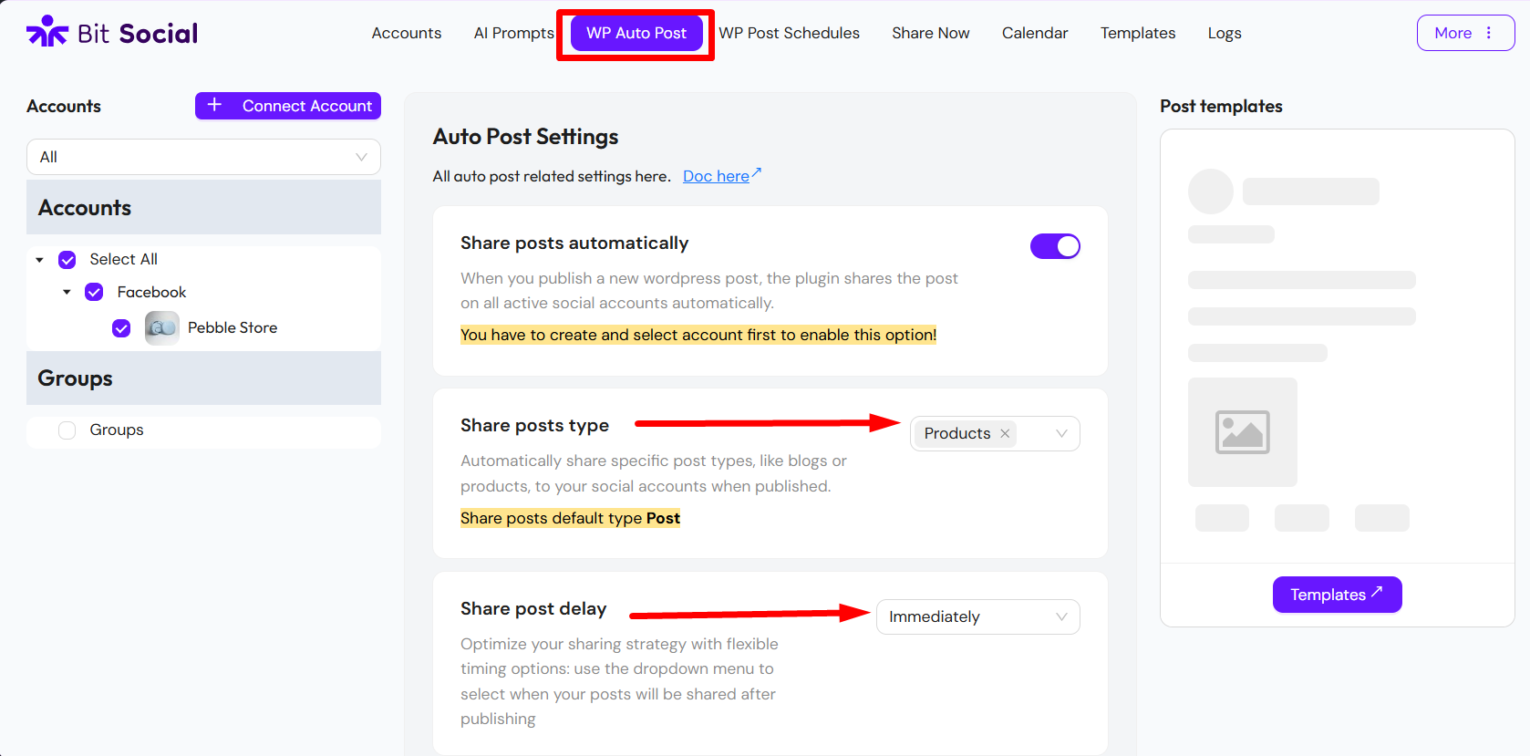Open the Doc here documentation link
Viewport: 1530px width, 756px height.
[716, 175]
